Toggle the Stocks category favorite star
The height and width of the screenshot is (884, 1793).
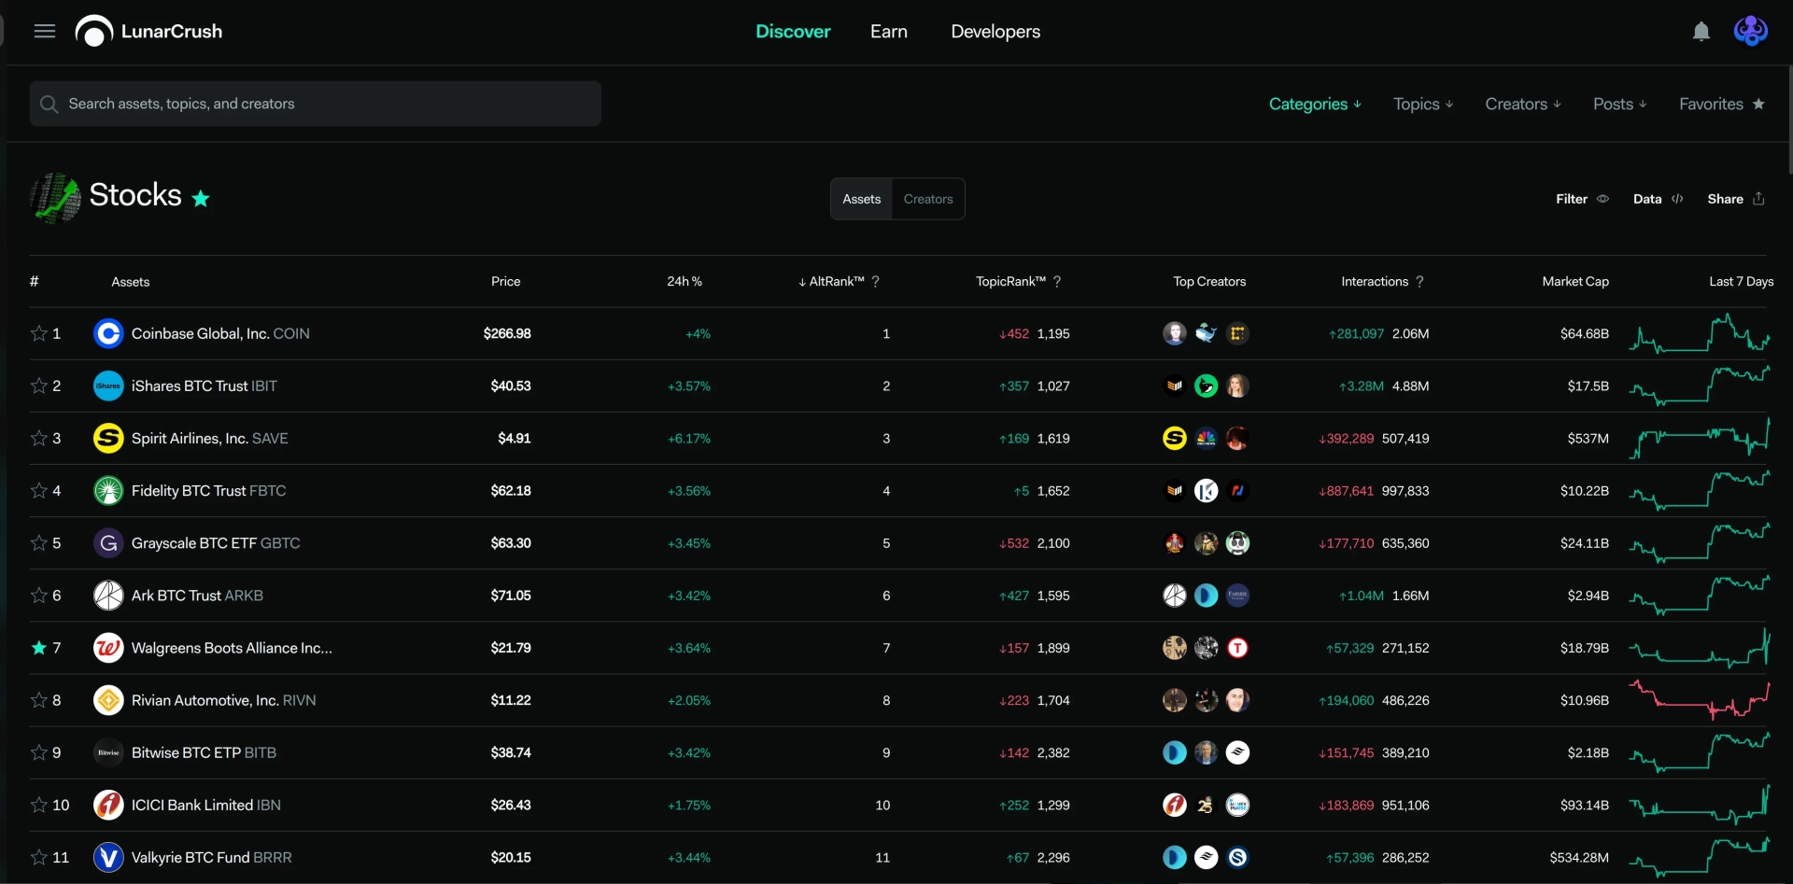pyautogui.click(x=201, y=198)
